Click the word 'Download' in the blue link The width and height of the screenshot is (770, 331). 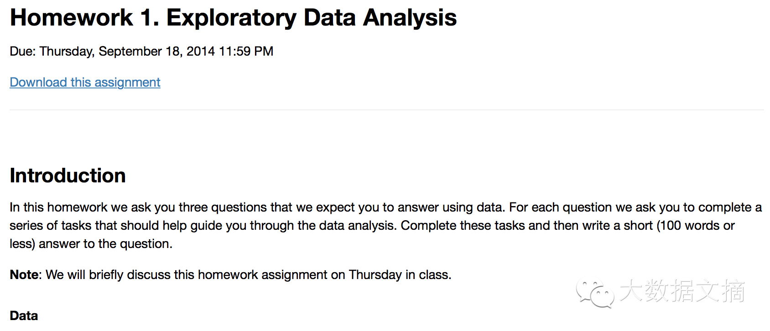pos(38,83)
